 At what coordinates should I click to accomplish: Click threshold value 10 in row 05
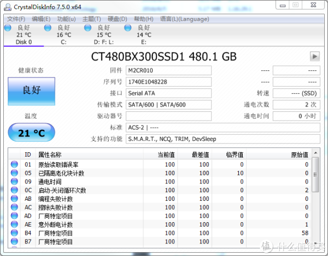tap(240, 173)
